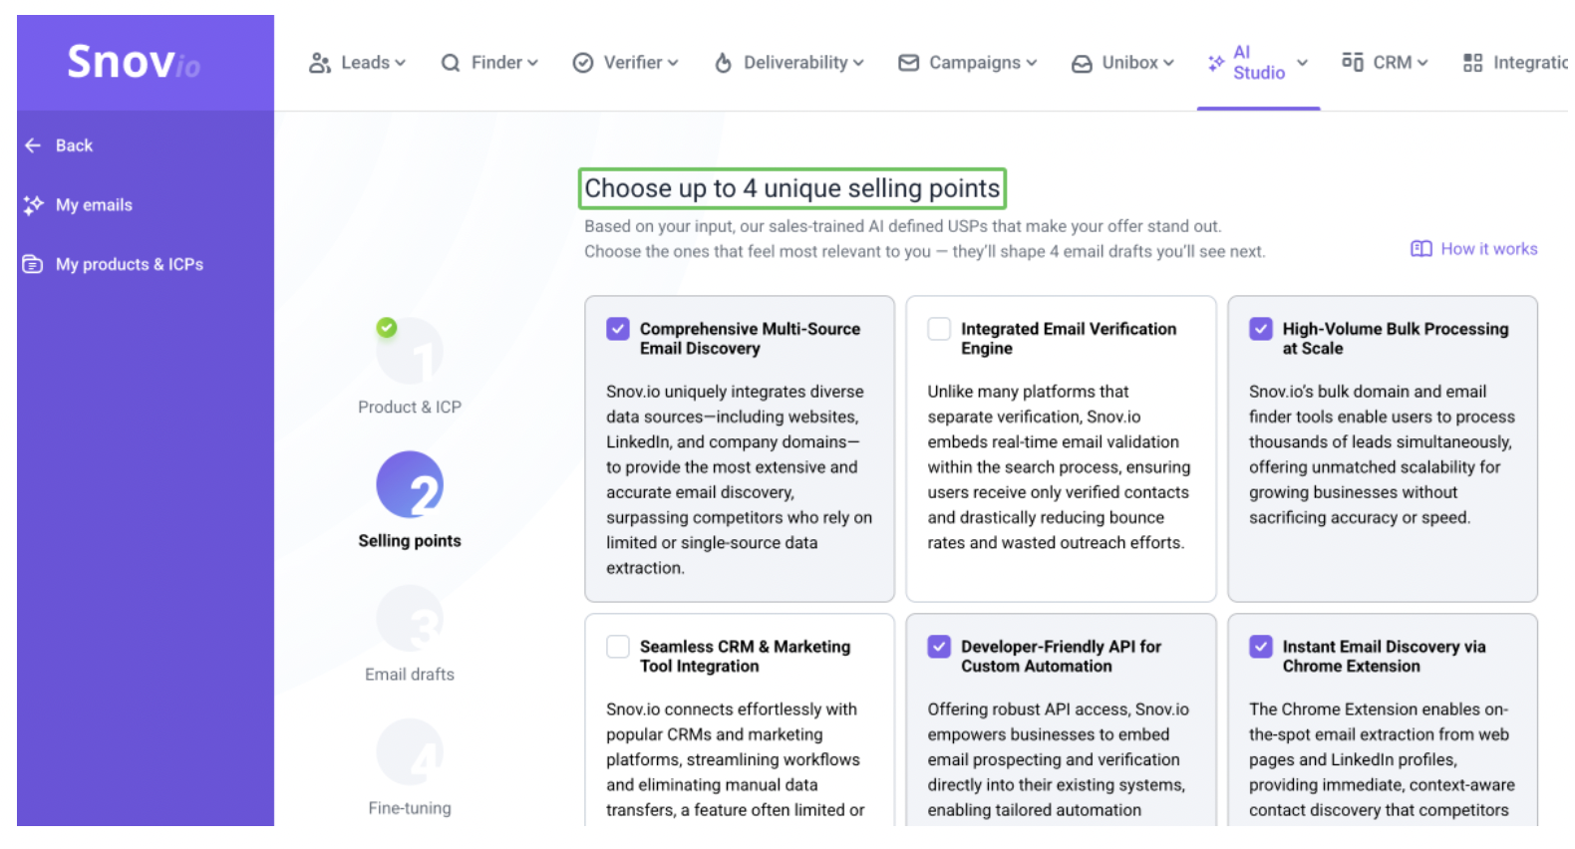Open My products & ICPs
Viewport: 1575px width, 849px height.
point(113,264)
